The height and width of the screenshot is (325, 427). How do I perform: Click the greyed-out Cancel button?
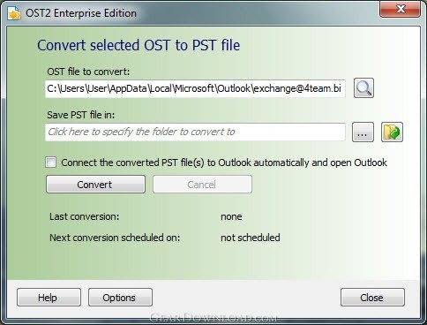[x=202, y=185]
